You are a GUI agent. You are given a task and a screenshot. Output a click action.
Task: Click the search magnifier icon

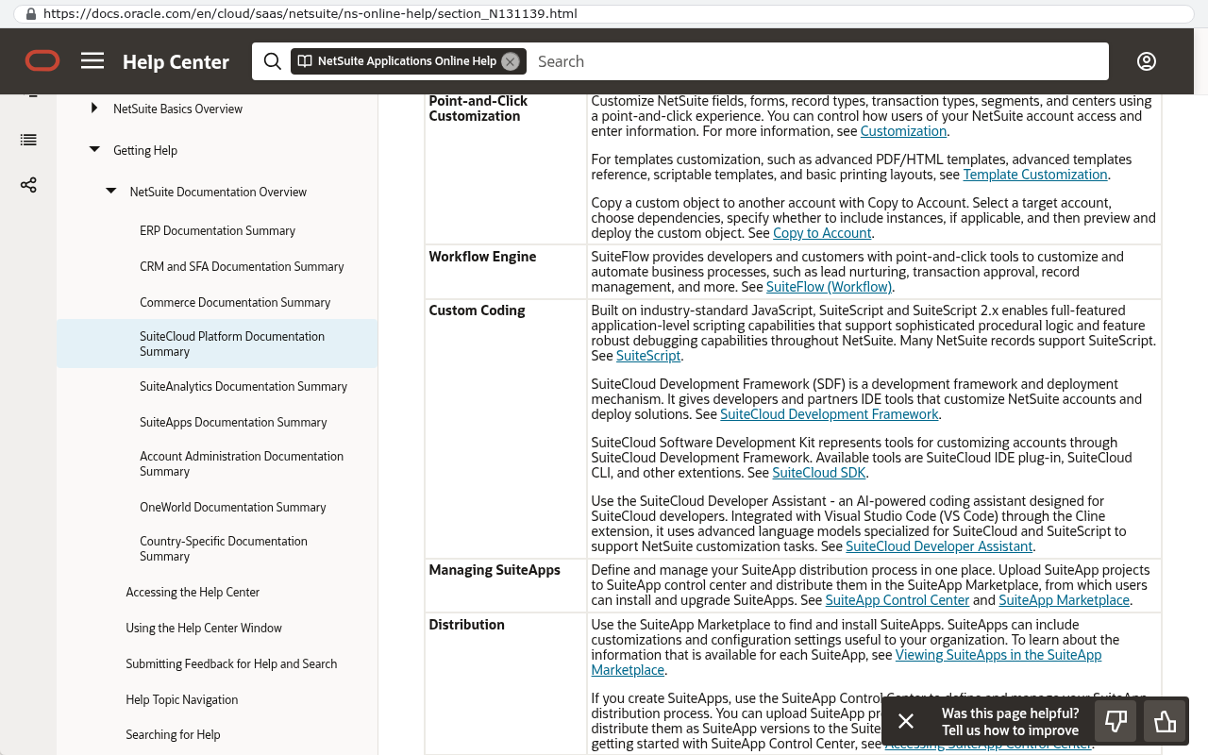coord(272,61)
